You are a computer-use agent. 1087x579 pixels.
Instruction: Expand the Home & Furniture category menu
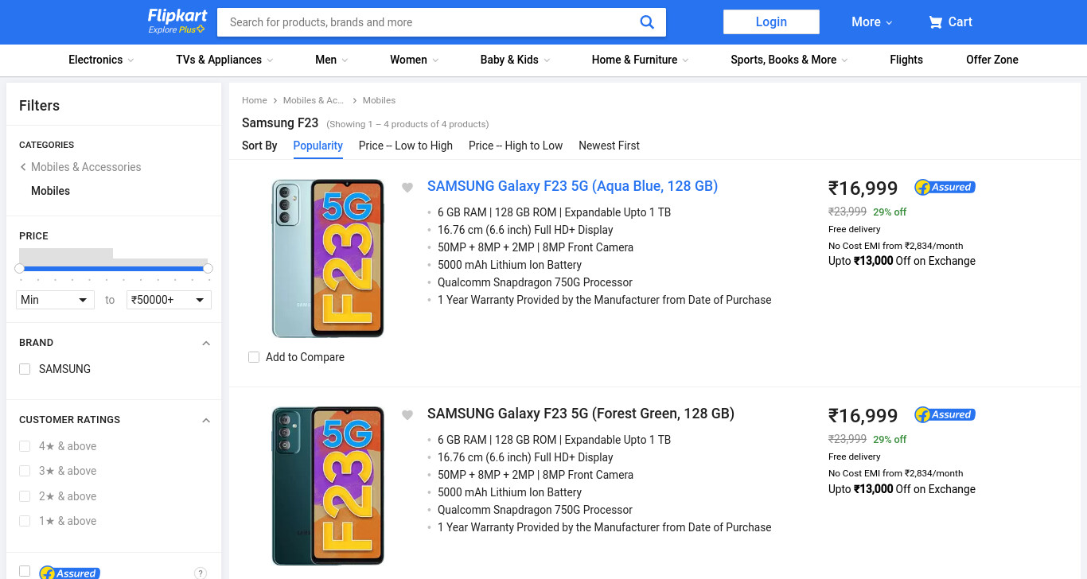click(640, 60)
